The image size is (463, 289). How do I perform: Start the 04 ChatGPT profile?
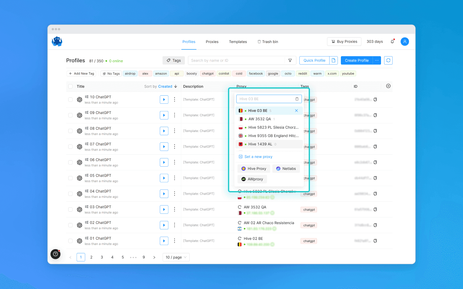[164, 194]
